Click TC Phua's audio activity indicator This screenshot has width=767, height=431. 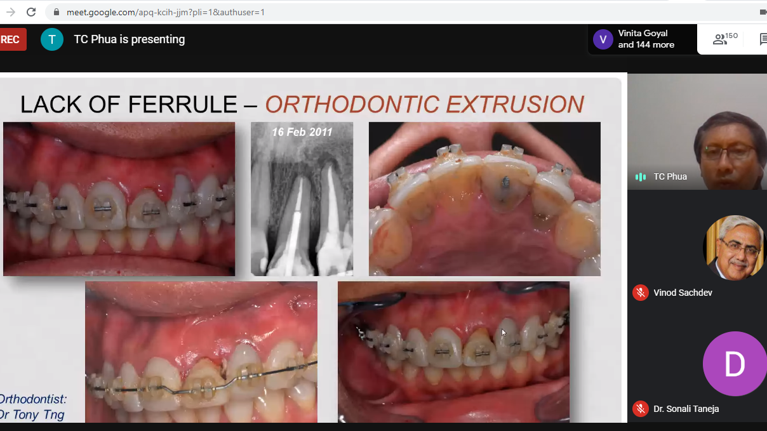click(641, 176)
